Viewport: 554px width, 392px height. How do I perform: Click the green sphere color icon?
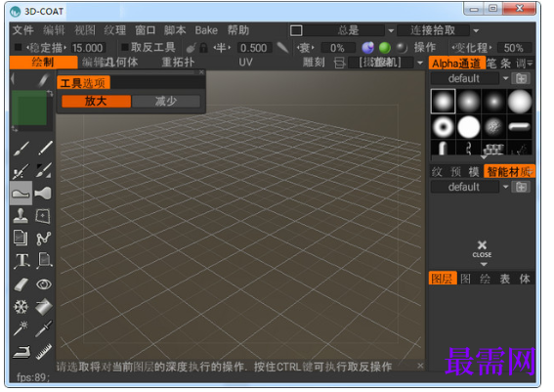coord(385,48)
